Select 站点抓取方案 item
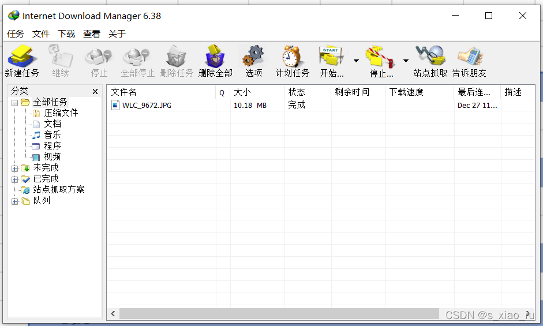543x326 pixels. click(x=58, y=189)
